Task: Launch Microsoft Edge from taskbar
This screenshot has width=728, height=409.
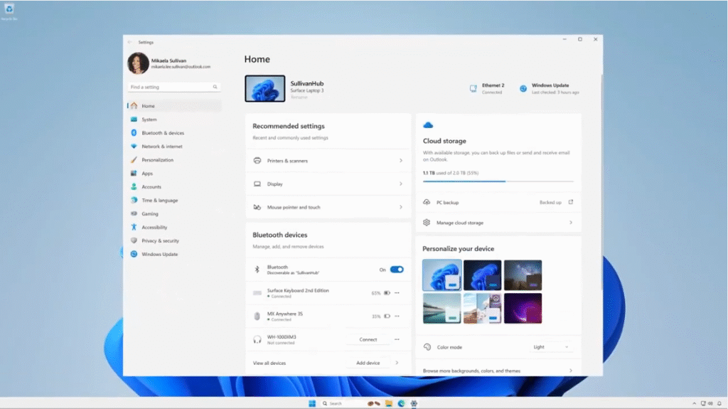Action: 401,403
